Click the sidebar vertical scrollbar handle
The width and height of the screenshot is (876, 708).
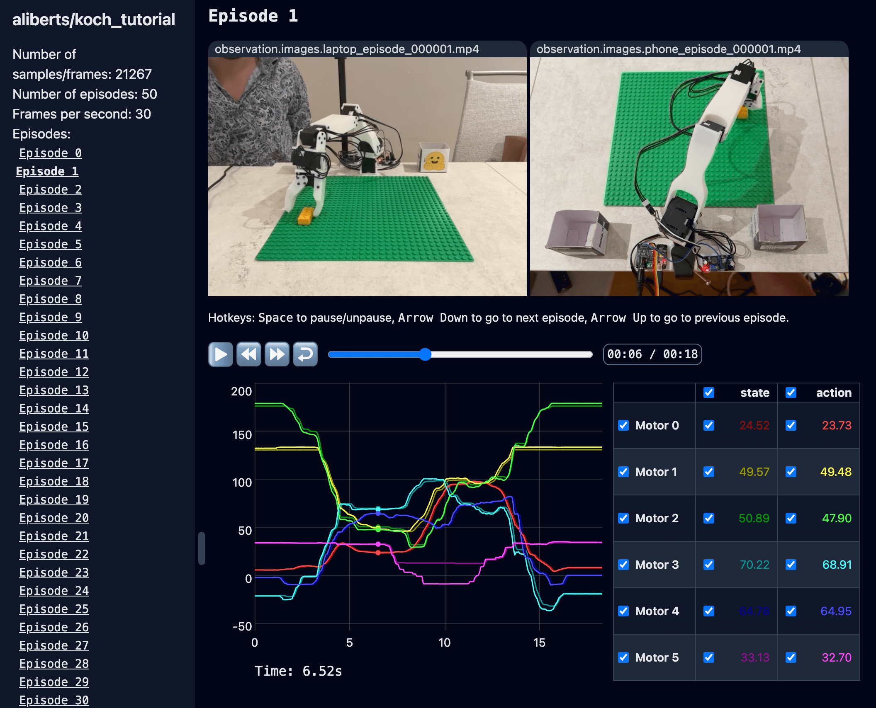point(202,548)
